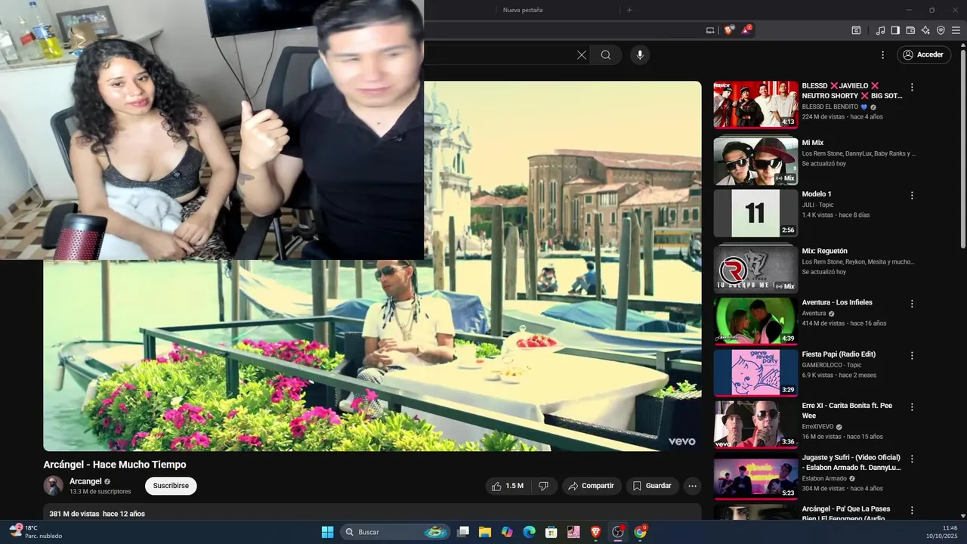
Task: Open Jugaste y Sufrí Eslabon Armado thumbnail
Action: coord(755,476)
